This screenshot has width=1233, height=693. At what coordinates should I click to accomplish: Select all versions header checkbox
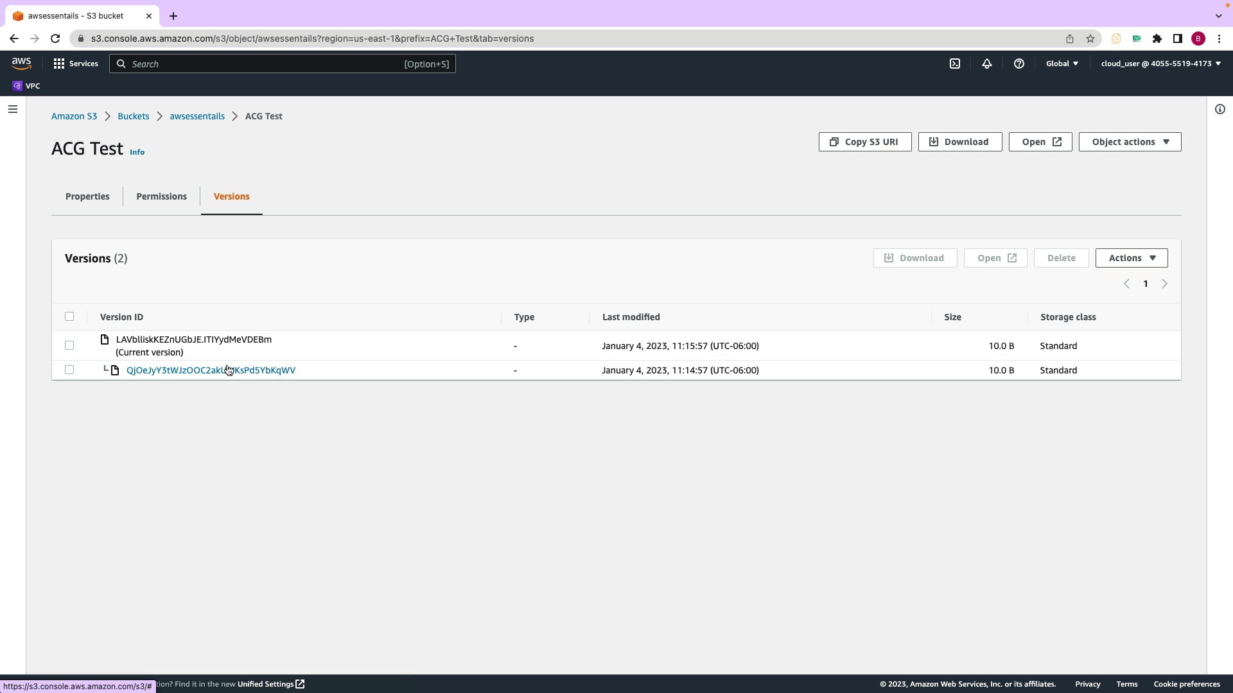(x=69, y=316)
